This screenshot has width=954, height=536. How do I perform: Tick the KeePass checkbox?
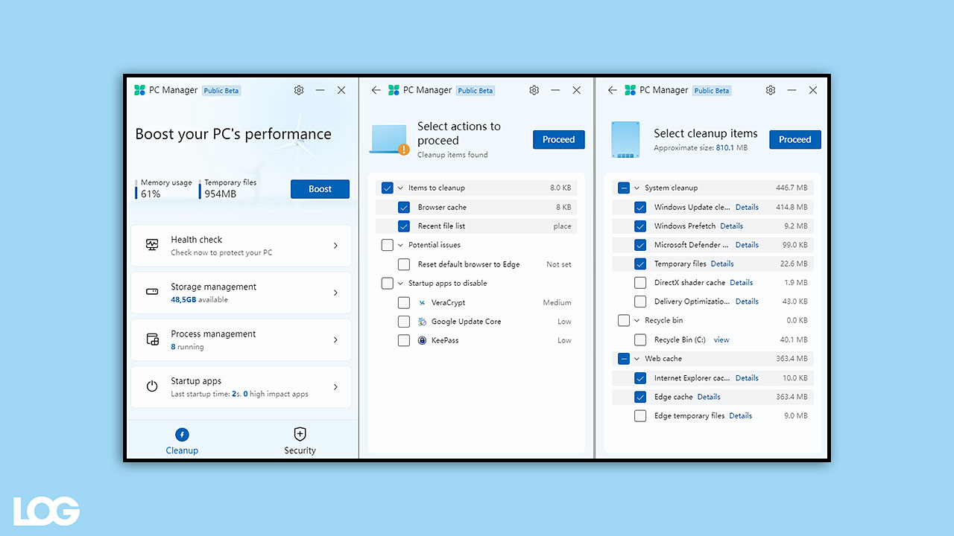[404, 340]
